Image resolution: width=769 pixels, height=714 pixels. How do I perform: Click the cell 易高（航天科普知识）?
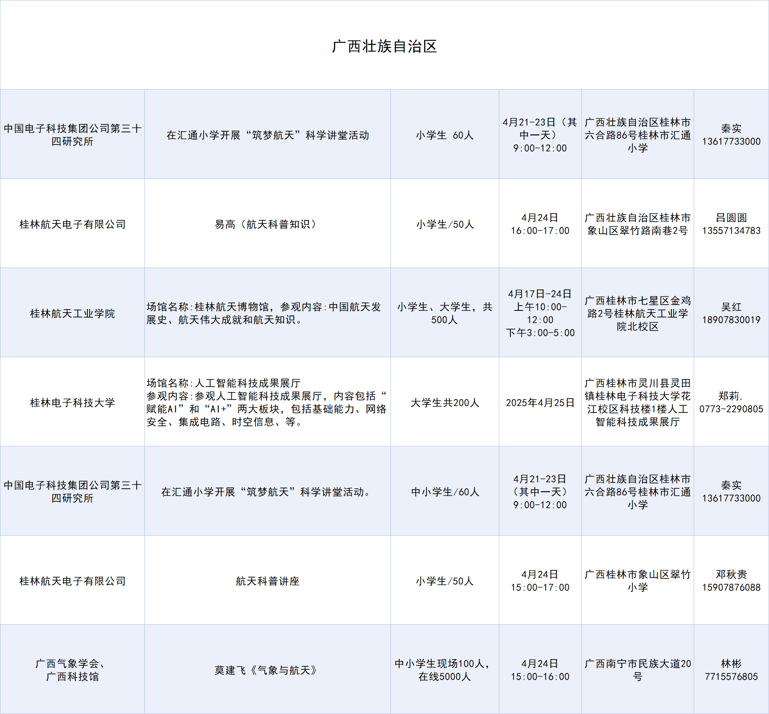click(x=267, y=223)
